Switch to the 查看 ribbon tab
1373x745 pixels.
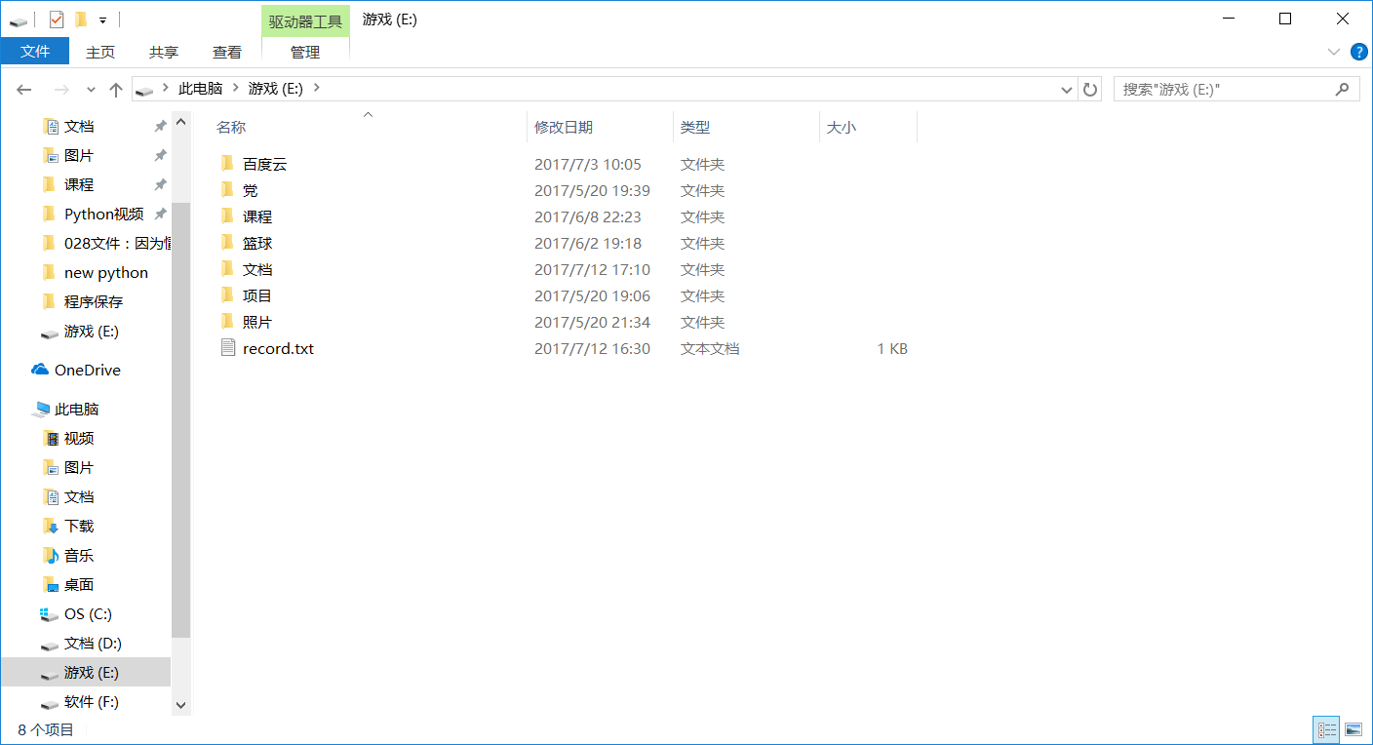[x=226, y=52]
